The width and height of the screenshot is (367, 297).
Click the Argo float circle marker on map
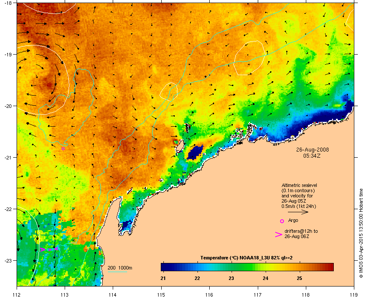[x=63, y=148]
